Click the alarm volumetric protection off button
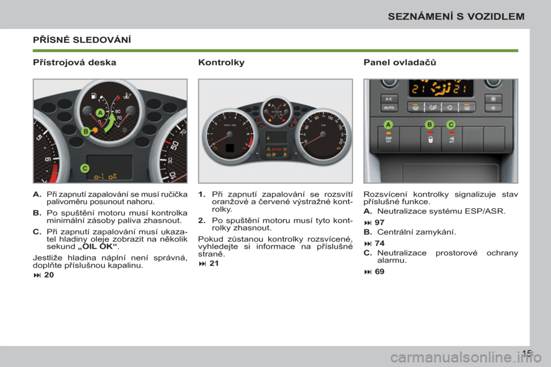551x367 pixels. (x=452, y=139)
